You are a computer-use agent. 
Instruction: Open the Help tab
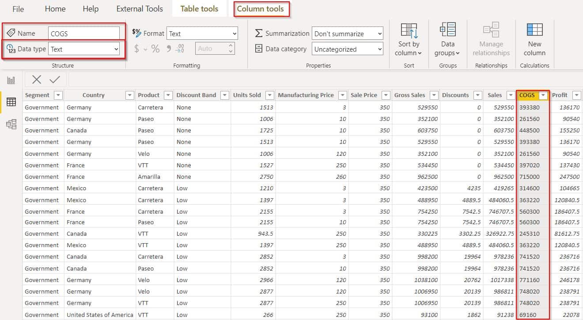[91, 9]
